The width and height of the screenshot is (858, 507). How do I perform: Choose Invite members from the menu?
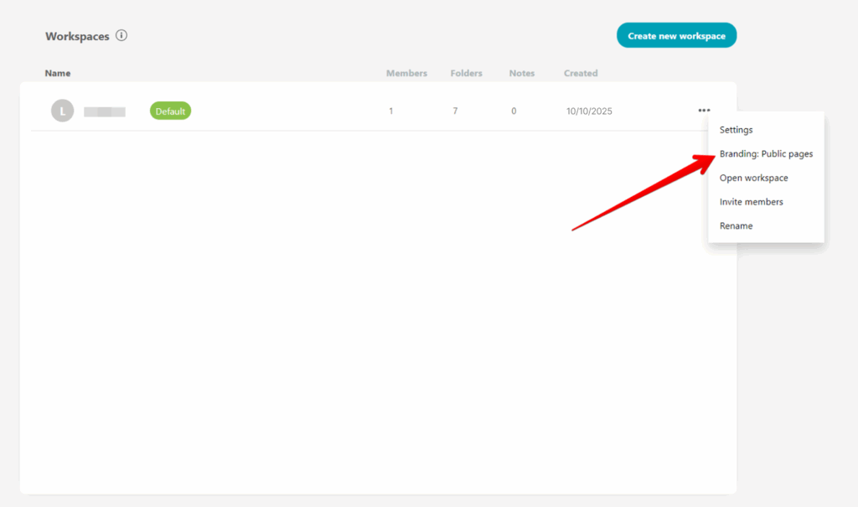pos(751,201)
